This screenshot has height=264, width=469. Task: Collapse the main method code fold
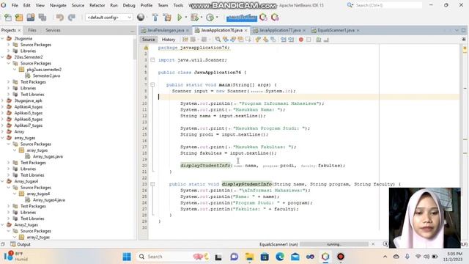pos(152,85)
